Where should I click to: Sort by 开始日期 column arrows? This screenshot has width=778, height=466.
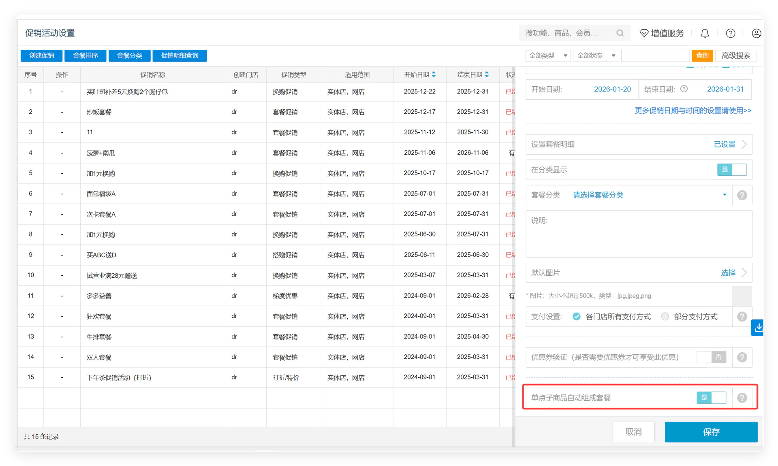[434, 74]
